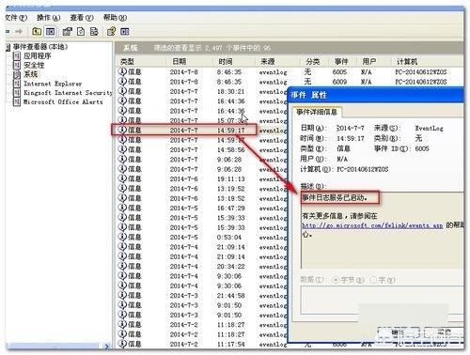
Task: Toggle the Show/Hide console tree icon
Action: (50, 31)
